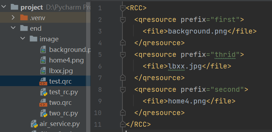
Task: Click background.png text in editor line 3
Action: coord(198,31)
